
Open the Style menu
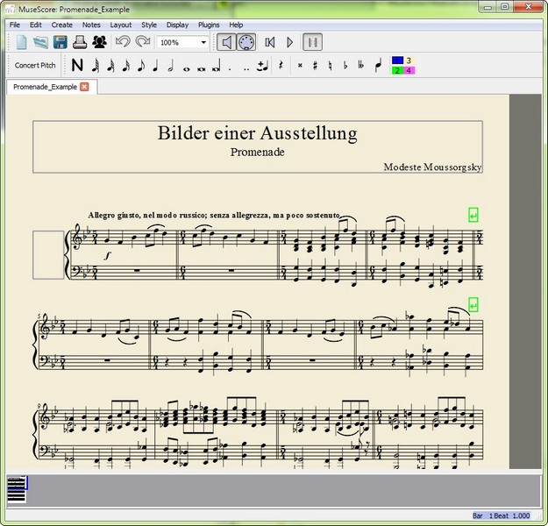(x=149, y=25)
